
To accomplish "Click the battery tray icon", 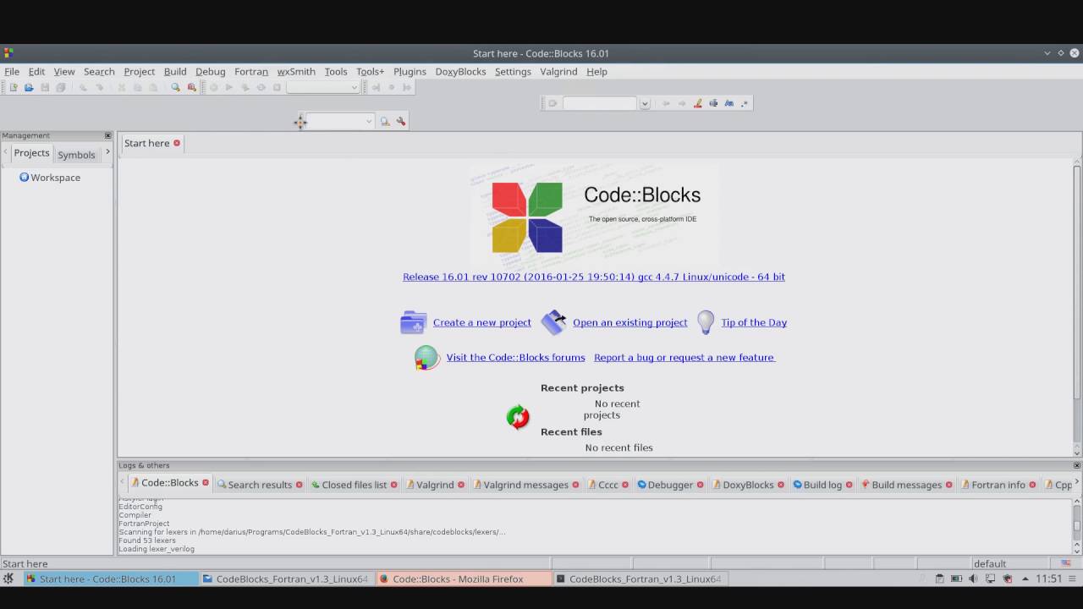I will point(956,579).
